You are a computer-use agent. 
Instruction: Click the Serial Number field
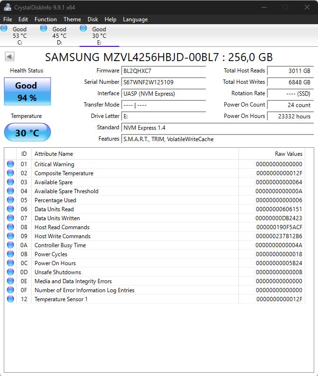coord(164,82)
